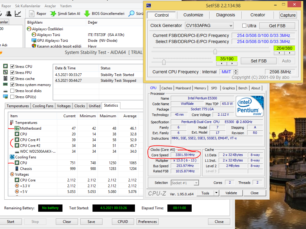Click the CPU Core #2 chip icon
Image resolution: width=306 pixels, height=229 pixels.
[17, 145]
